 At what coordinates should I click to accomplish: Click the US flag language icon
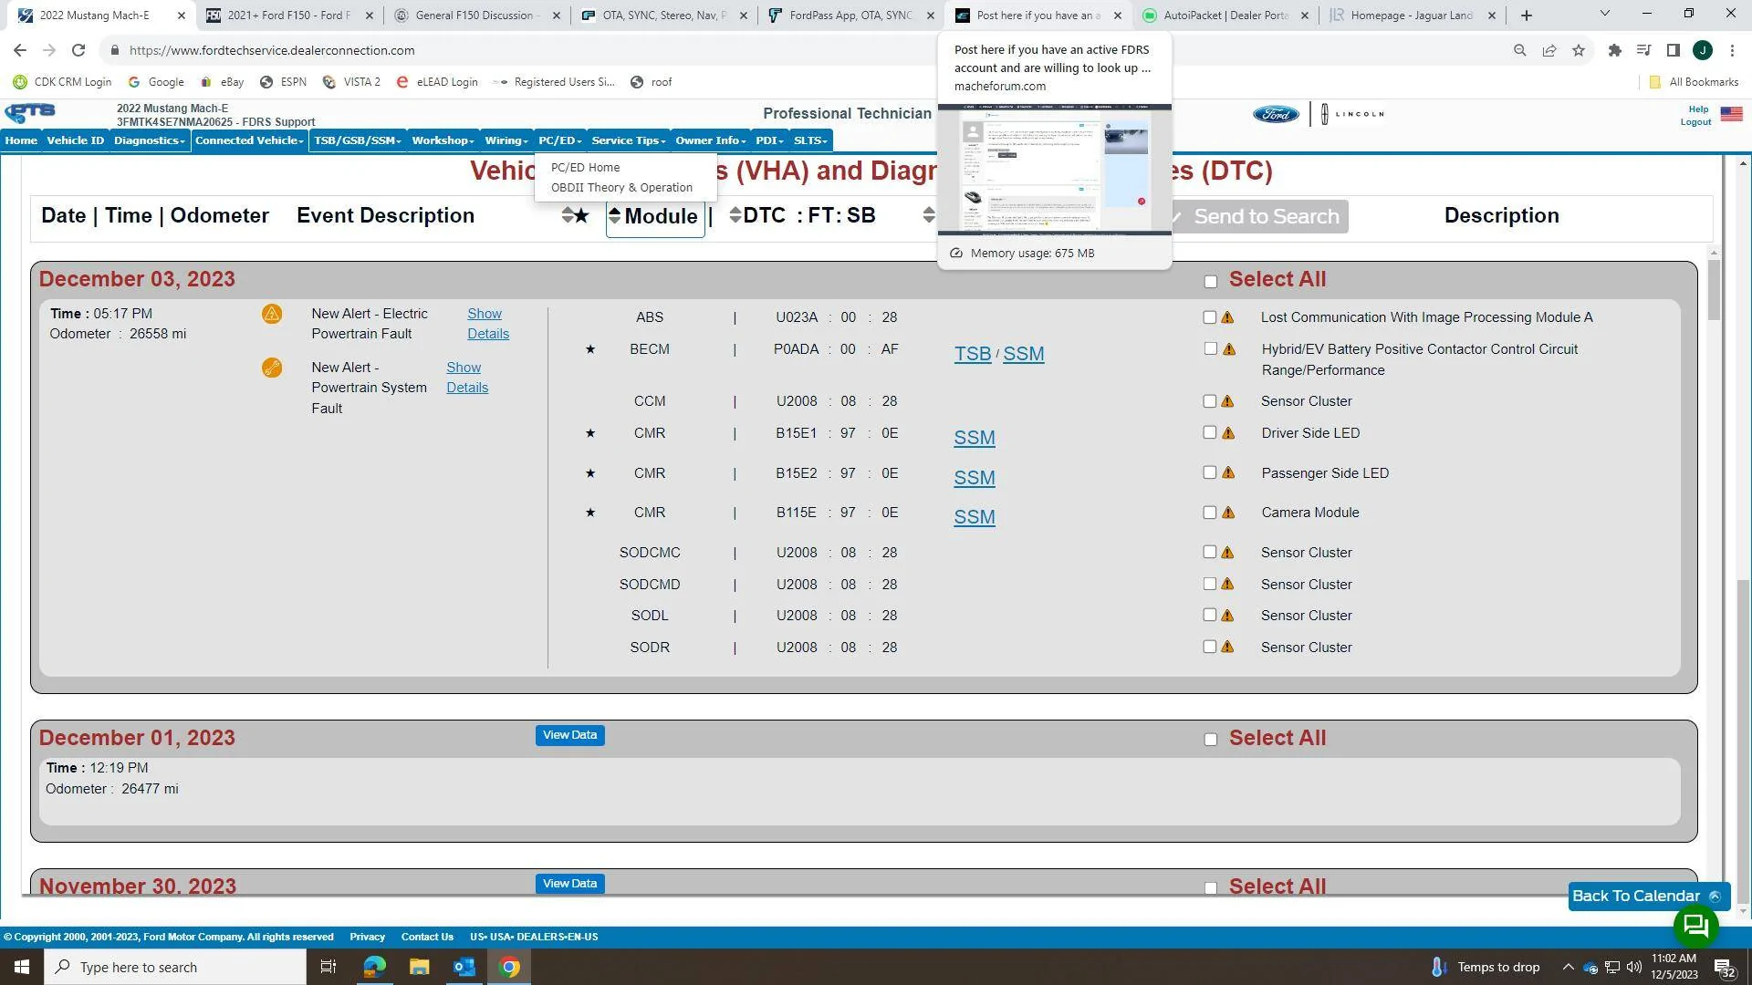coord(1731,114)
